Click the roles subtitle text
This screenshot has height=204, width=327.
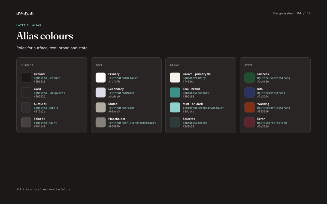tap(52, 48)
